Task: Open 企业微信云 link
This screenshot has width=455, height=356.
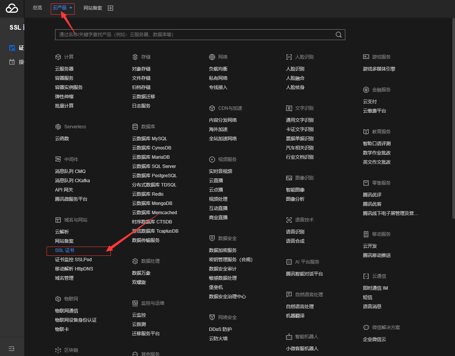Action: point(374,339)
